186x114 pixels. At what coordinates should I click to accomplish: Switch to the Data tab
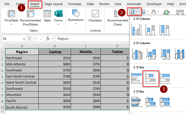(x=90, y=4)
